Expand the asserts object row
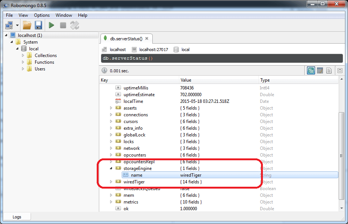The image size is (348, 224). pyautogui.click(x=111, y=108)
